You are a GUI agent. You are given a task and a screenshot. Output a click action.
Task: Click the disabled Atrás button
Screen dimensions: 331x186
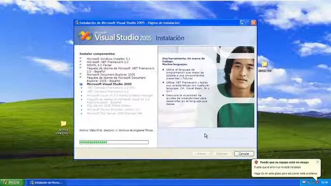click(x=201, y=154)
